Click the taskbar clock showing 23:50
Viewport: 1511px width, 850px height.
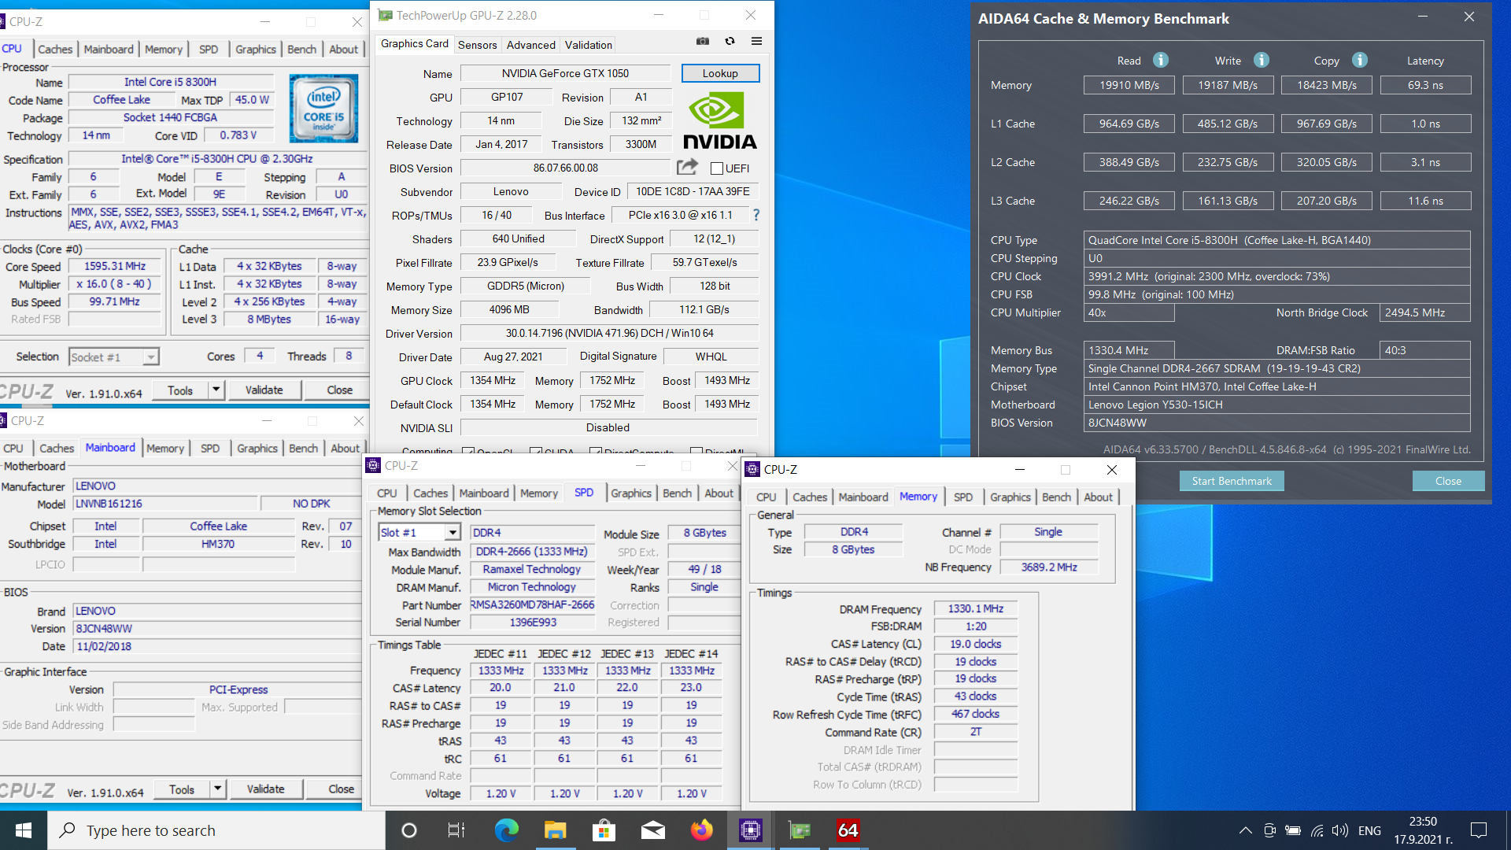click(x=1423, y=830)
